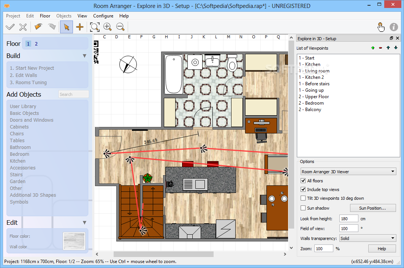Move viewpoint down with down arrow icon
Screen dimensions: 404x268
[396, 48]
